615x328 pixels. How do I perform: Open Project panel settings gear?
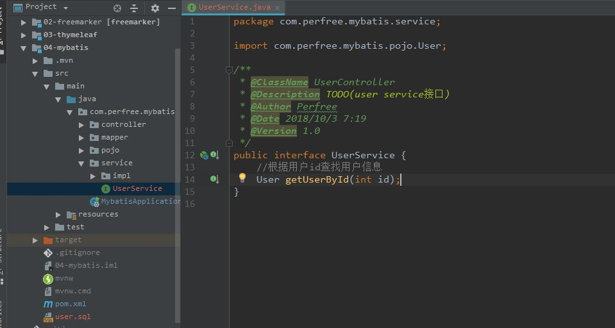pyautogui.click(x=155, y=8)
